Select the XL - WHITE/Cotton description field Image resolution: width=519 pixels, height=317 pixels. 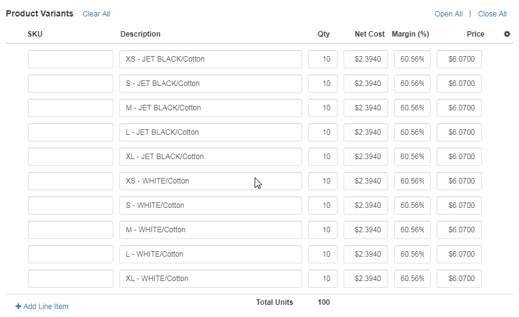[x=211, y=279]
